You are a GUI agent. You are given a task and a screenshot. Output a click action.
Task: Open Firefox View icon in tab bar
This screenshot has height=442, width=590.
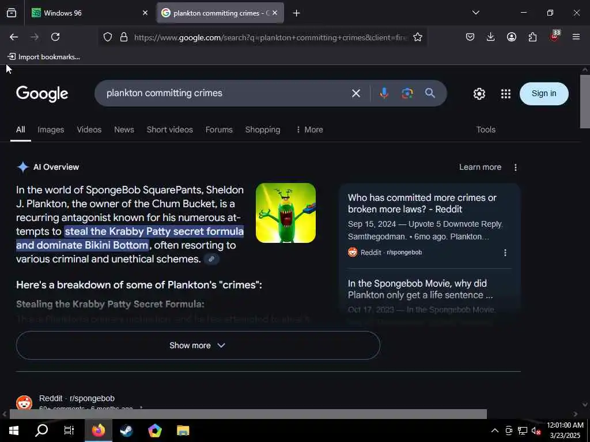[x=12, y=13]
